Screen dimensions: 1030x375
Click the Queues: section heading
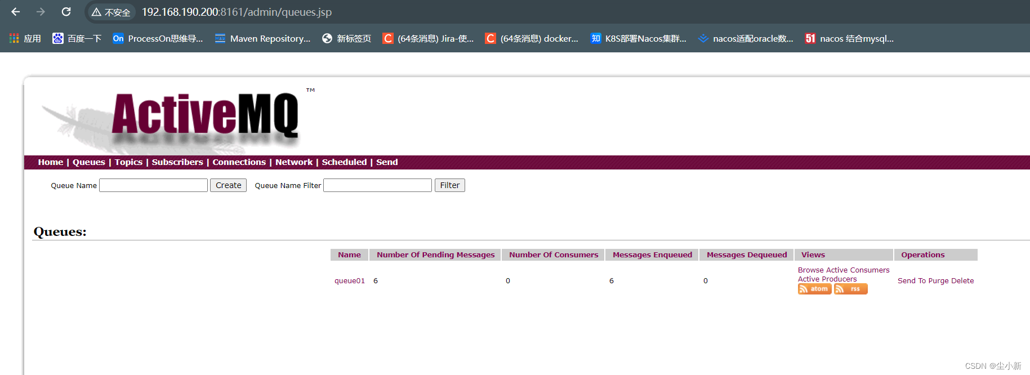click(60, 232)
